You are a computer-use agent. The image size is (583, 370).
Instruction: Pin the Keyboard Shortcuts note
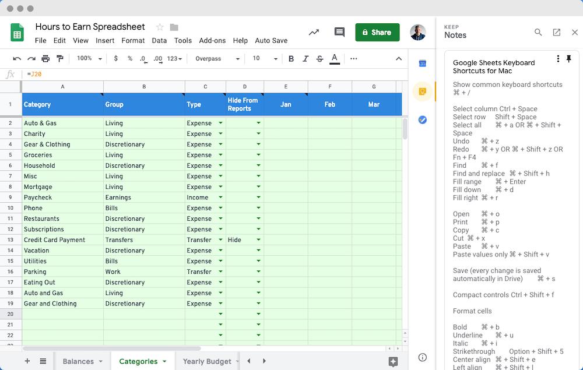[569, 59]
